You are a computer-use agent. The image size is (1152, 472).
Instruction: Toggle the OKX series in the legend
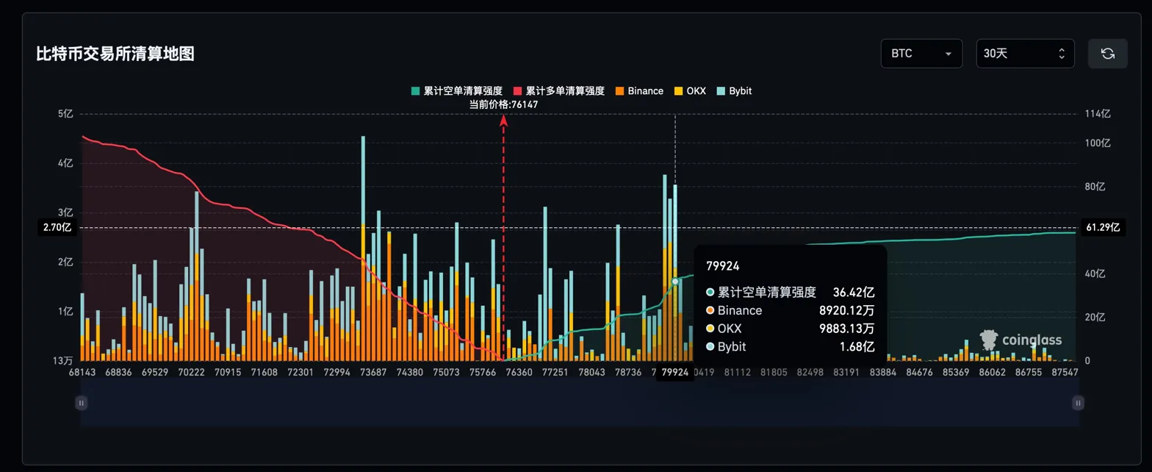point(690,91)
